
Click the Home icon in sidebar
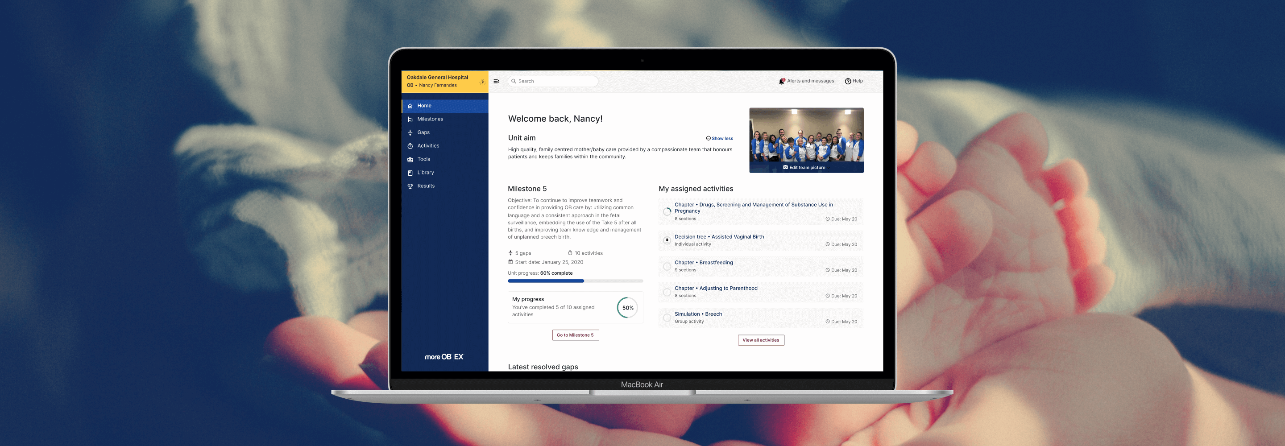tap(410, 106)
